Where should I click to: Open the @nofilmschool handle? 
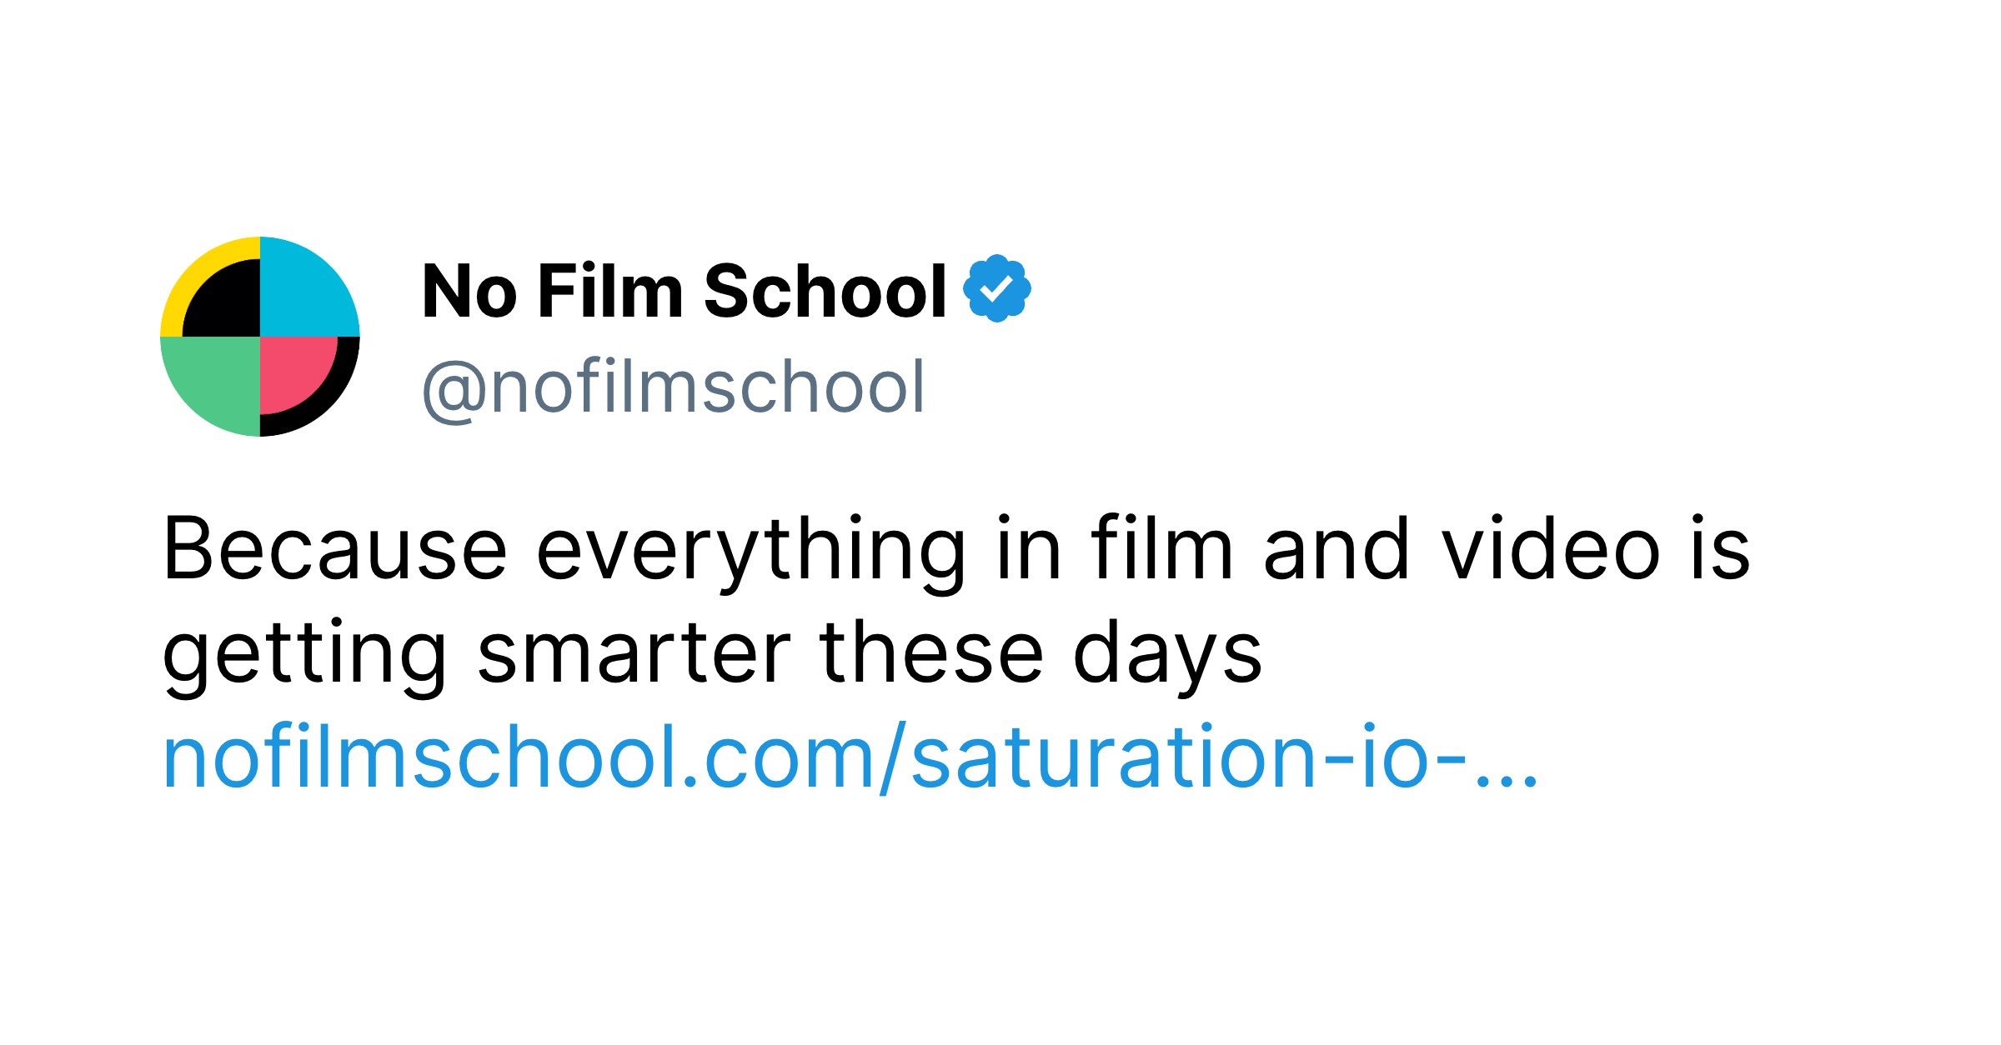674,387
